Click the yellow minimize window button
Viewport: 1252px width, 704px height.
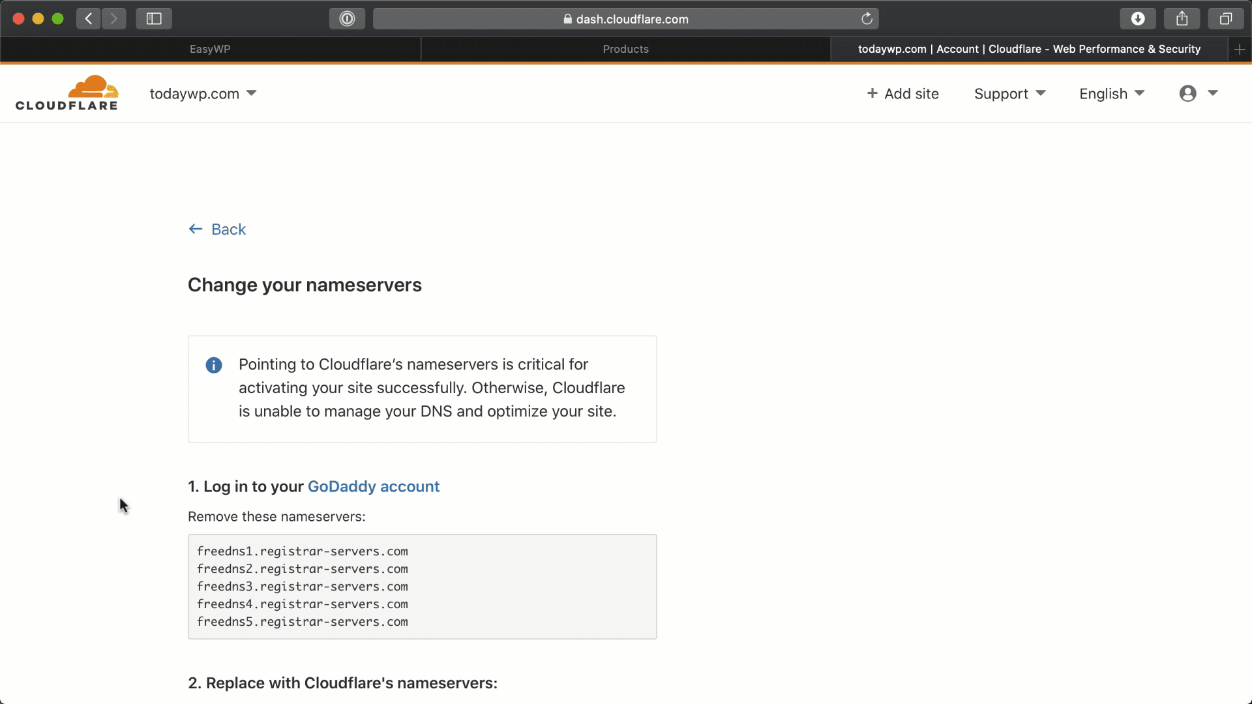click(x=38, y=19)
